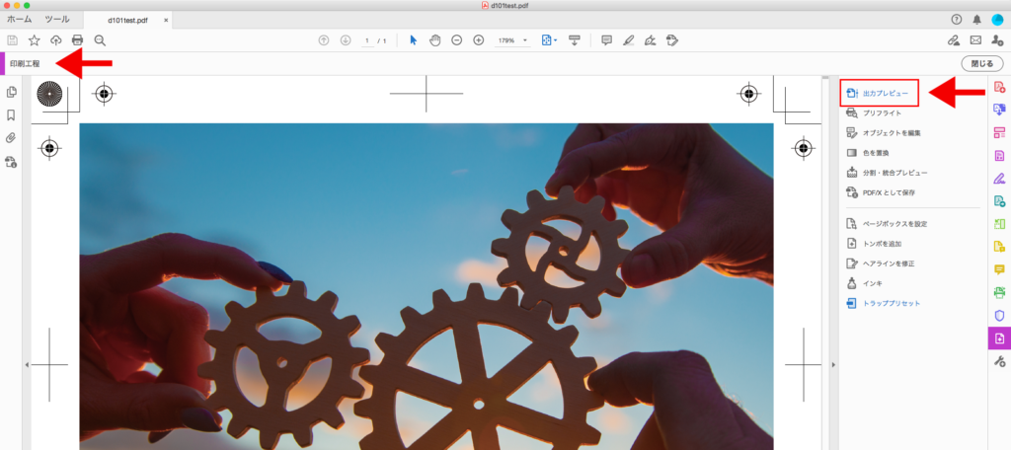1011x450 pixels.
Task: Select ページボックスを設定
Action: (887, 224)
